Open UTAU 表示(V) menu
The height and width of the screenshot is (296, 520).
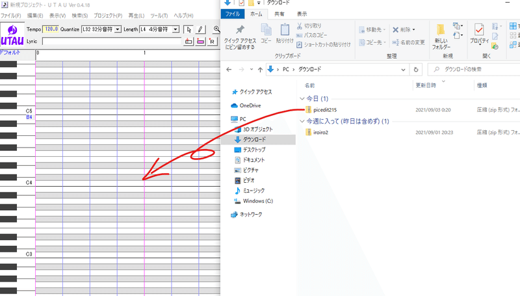click(57, 16)
